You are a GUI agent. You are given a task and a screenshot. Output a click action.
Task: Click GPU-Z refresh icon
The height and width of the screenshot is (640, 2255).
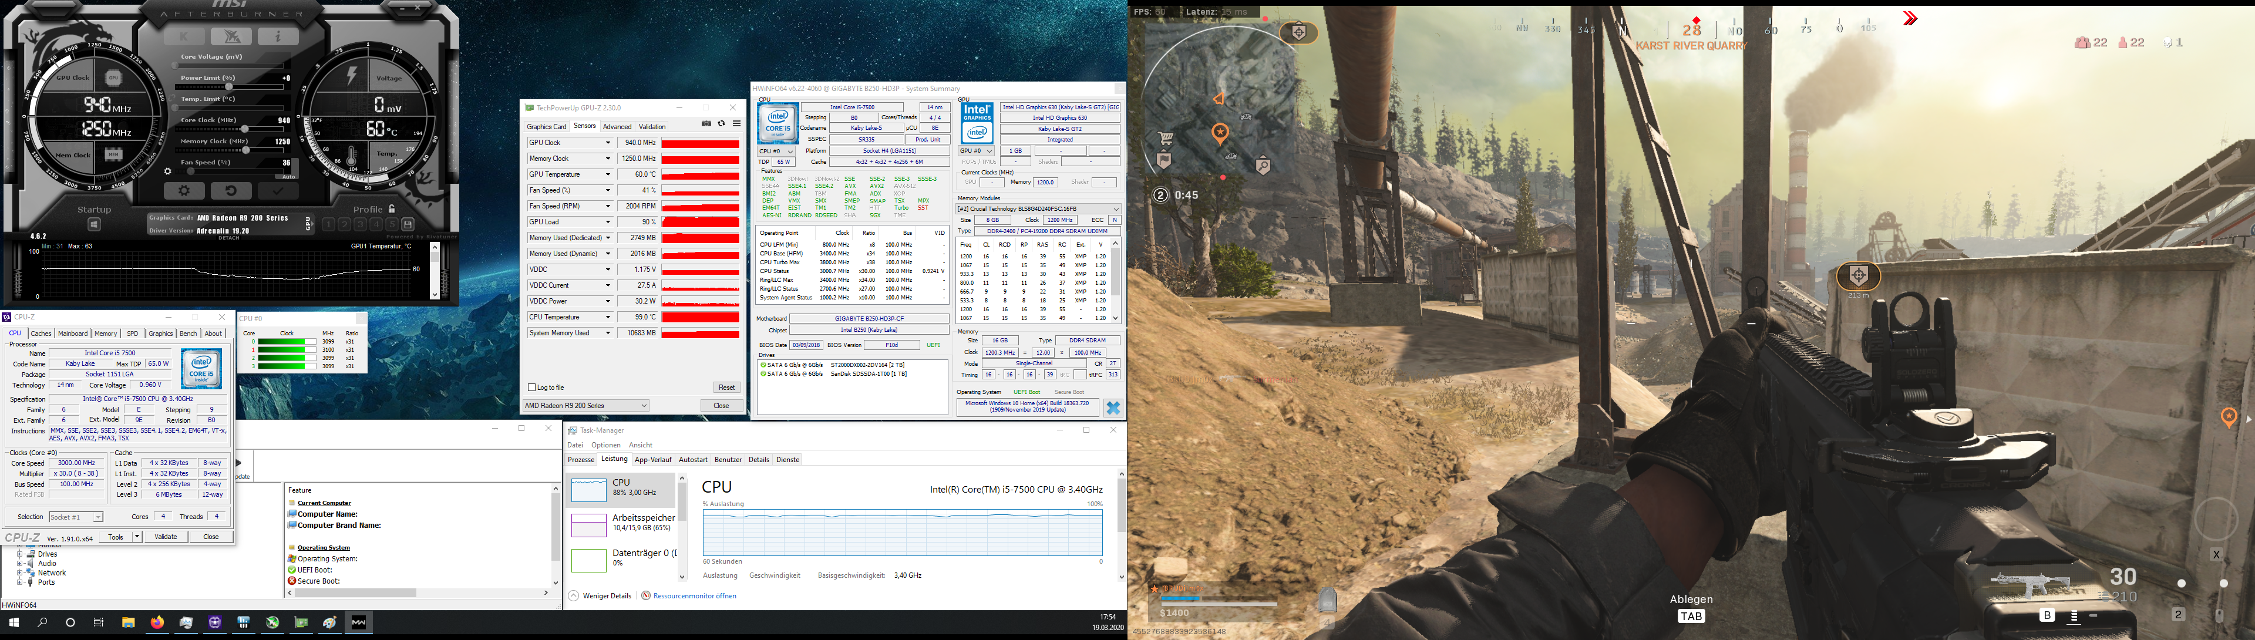(x=721, y=124)
